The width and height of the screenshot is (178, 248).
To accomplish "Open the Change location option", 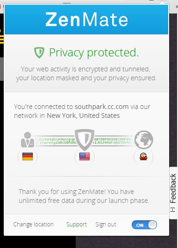I will [33, 225].
